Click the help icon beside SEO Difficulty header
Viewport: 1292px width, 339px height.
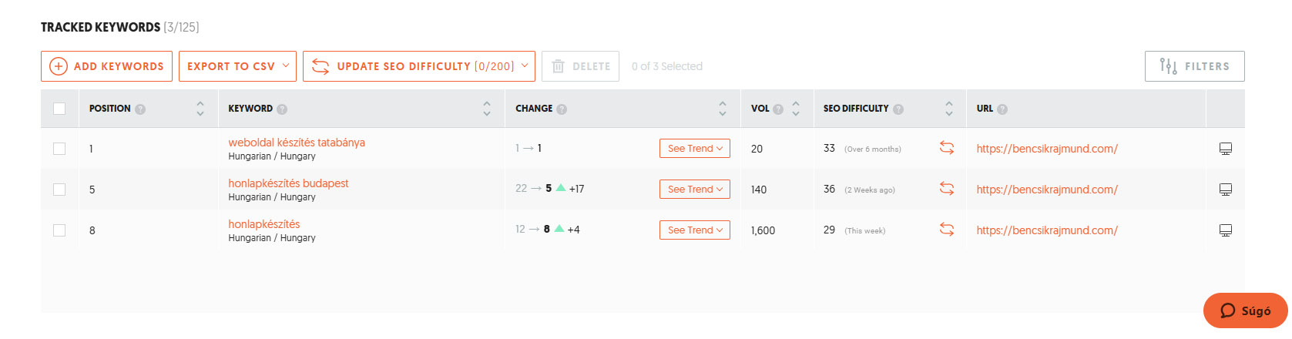coord(898,109)
